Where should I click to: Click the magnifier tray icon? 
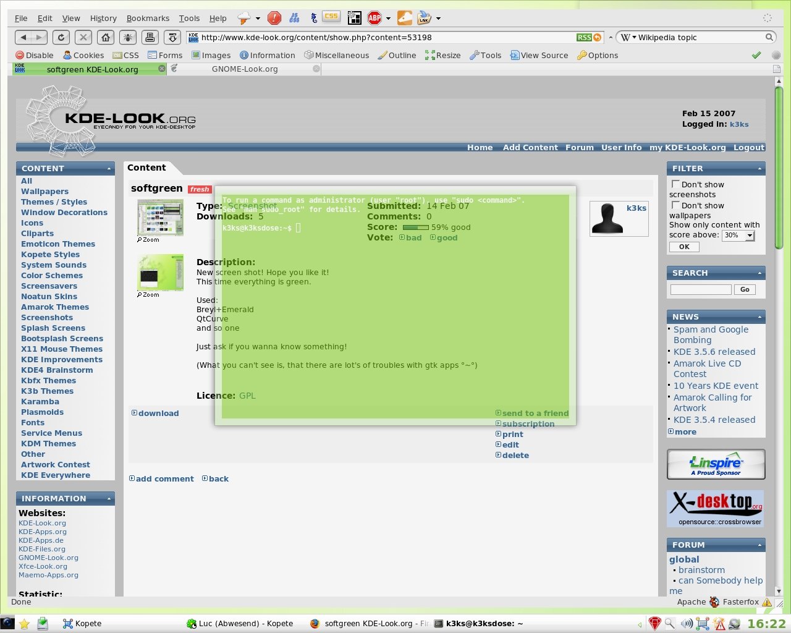tap(670, 623)
